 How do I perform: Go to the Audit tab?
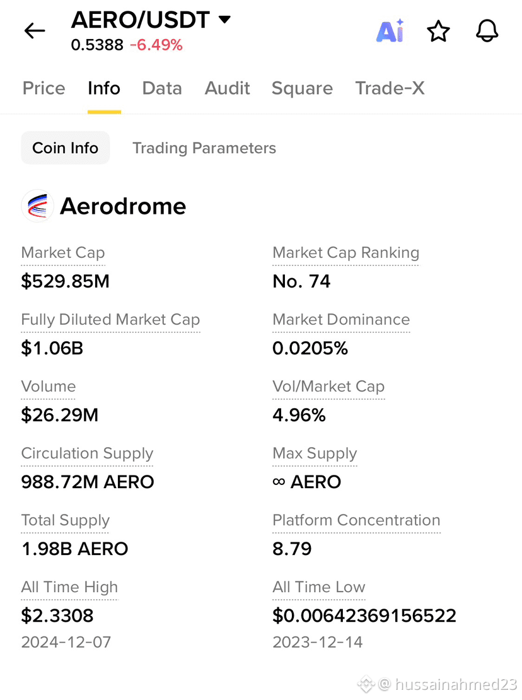[x=227, y=88]
